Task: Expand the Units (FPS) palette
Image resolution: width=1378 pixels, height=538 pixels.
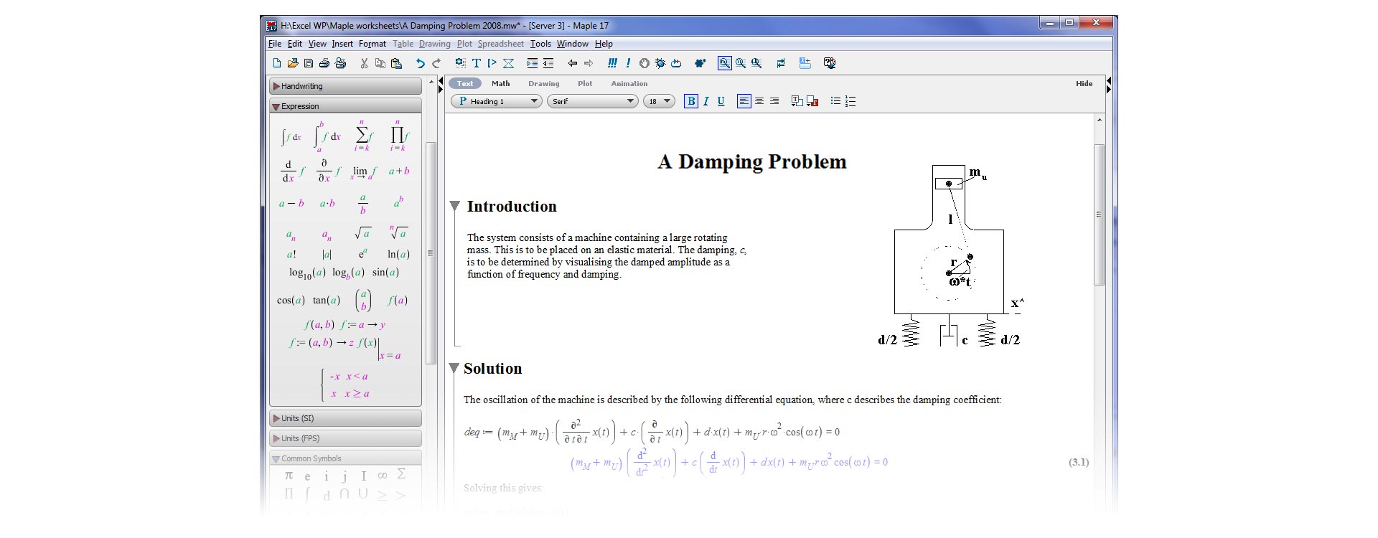Action: point(345,438)
